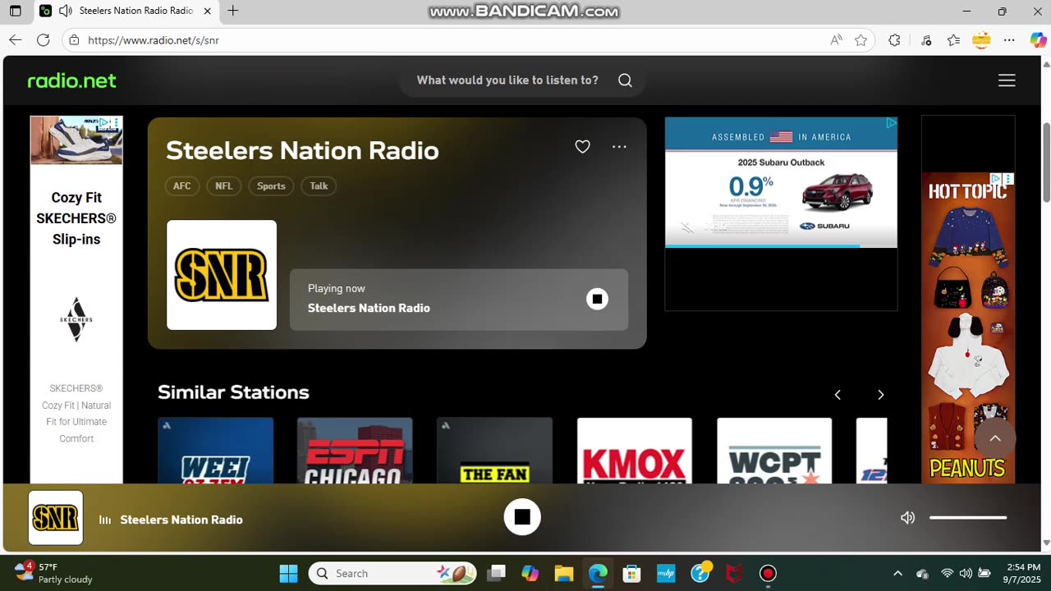Open a new browser tab
The image size is (1051, 591).
coord(233,11)
